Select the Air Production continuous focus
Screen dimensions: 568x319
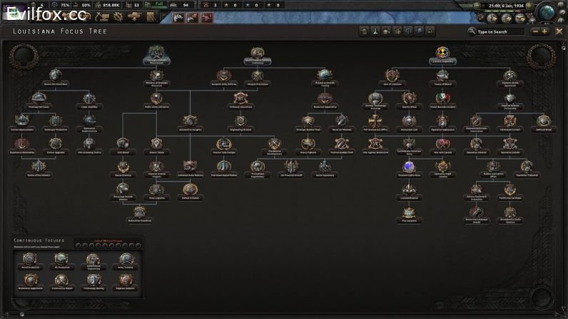coord(61,259)
